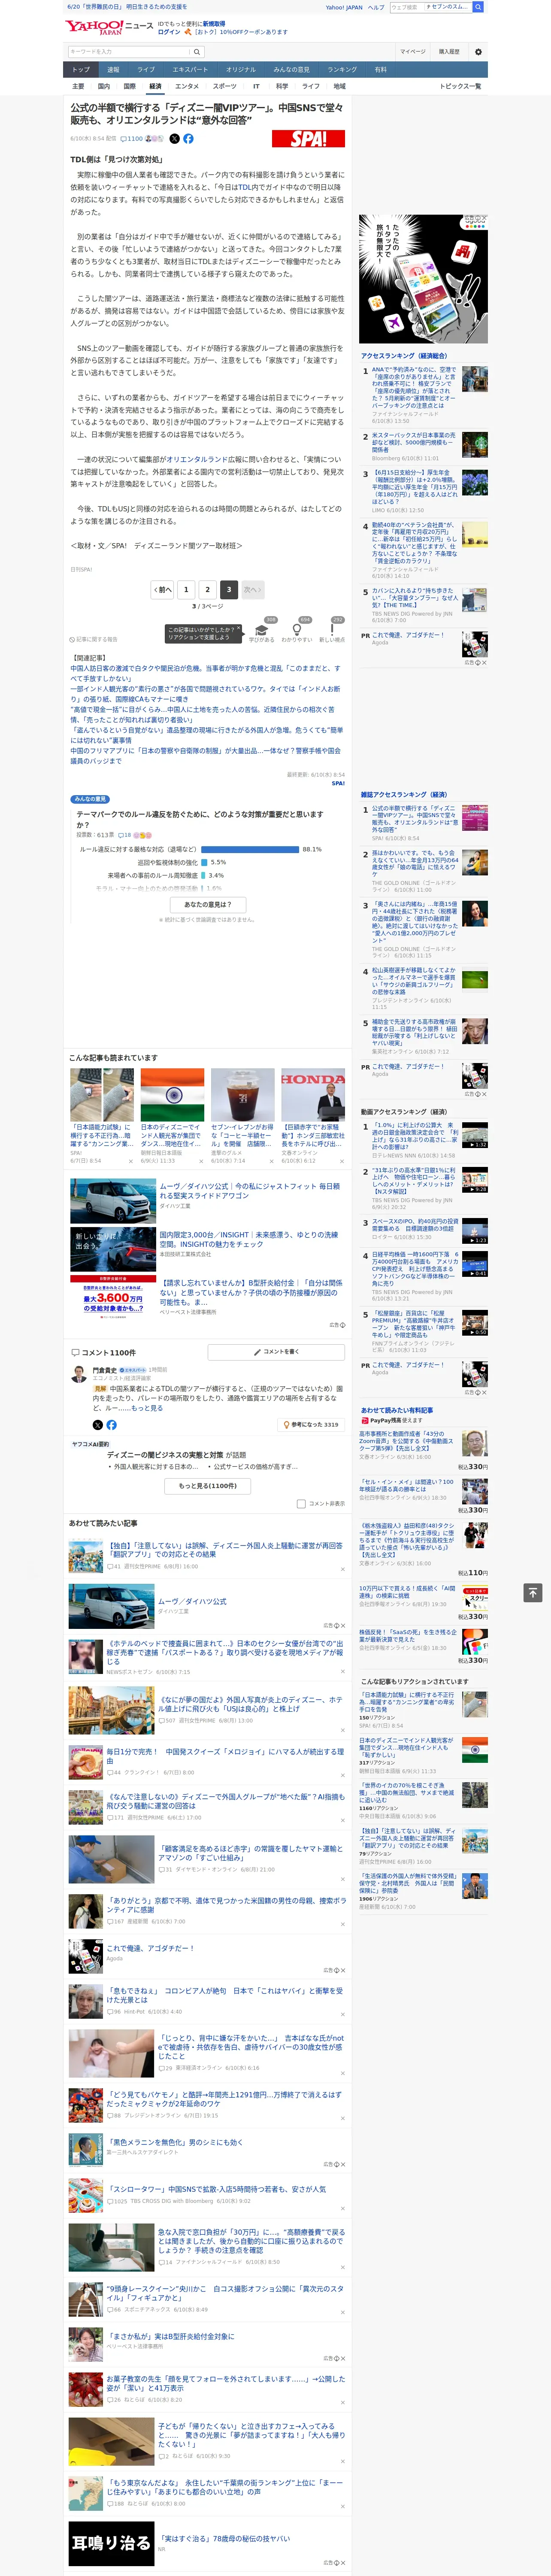
Task: Select the 主要 category
Action: coord(78,86)
